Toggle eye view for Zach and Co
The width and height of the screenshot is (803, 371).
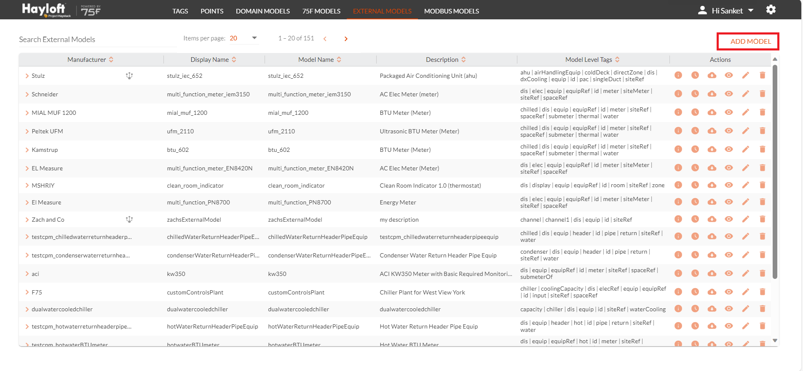coord(729,219)
